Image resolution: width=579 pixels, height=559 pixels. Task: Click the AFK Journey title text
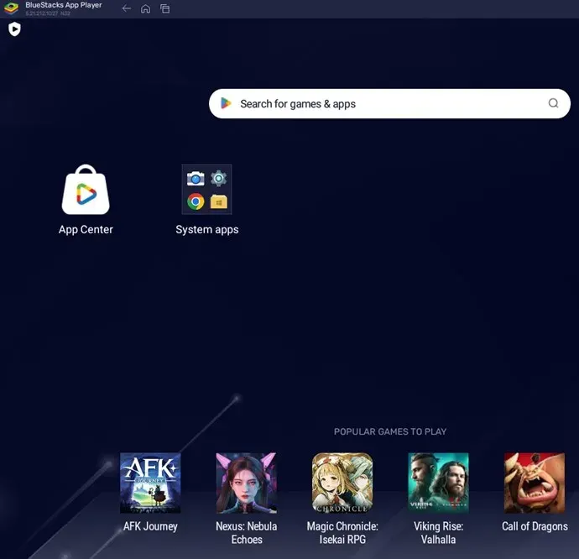click(150, 526)
